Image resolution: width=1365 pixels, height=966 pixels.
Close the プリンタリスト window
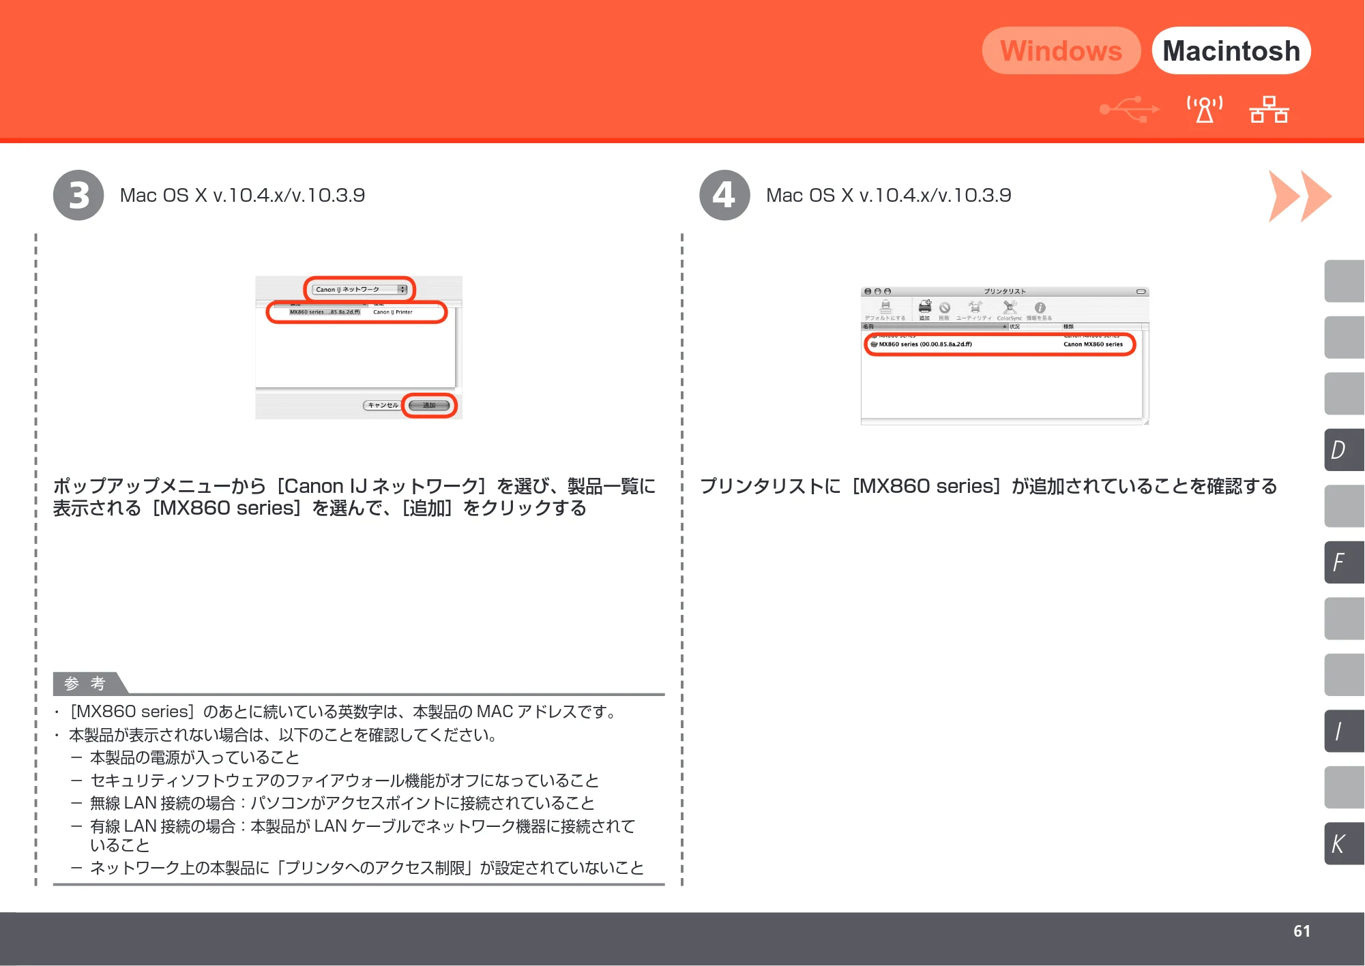pos(868,291)
